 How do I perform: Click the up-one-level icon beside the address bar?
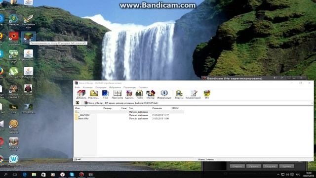pos(78,103)
